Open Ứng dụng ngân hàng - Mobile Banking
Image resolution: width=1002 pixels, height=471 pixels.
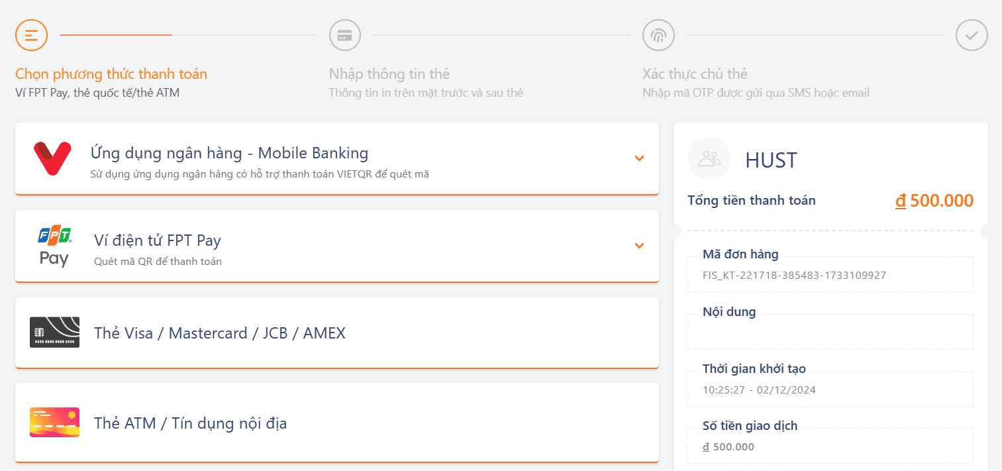click(229, 154)
